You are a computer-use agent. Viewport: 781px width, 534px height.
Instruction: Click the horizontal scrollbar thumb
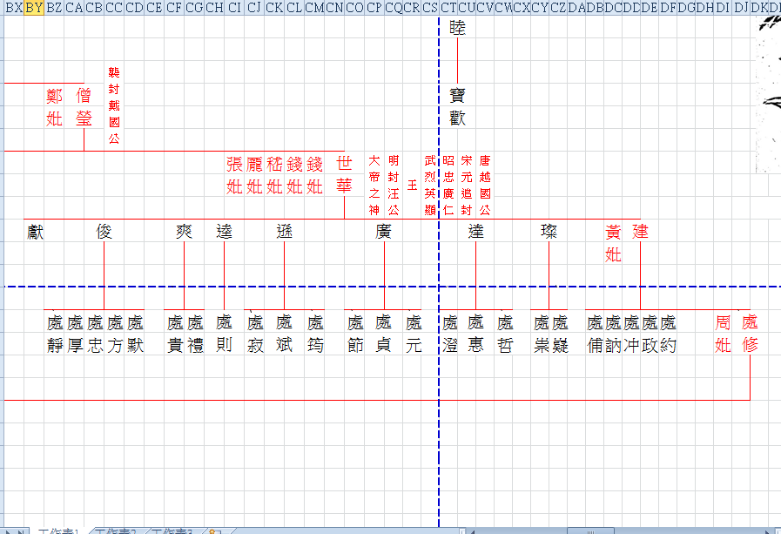tap(592, 531)
